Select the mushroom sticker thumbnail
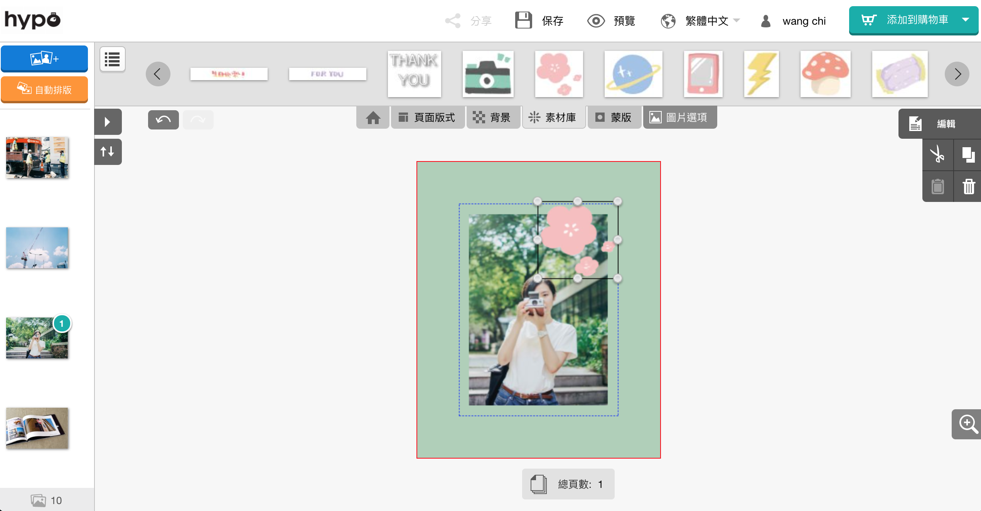The image size is (981, 511). click(825, 74)
